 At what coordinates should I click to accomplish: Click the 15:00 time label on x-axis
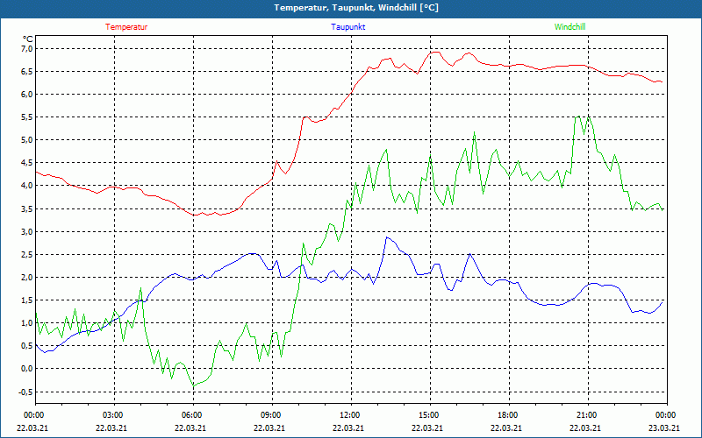point(430,415)
